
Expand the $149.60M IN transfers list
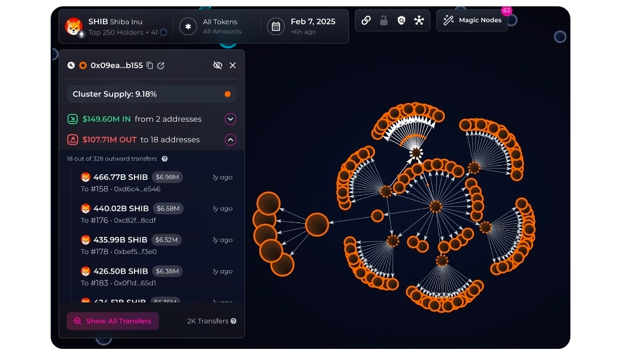click(231, 119)
